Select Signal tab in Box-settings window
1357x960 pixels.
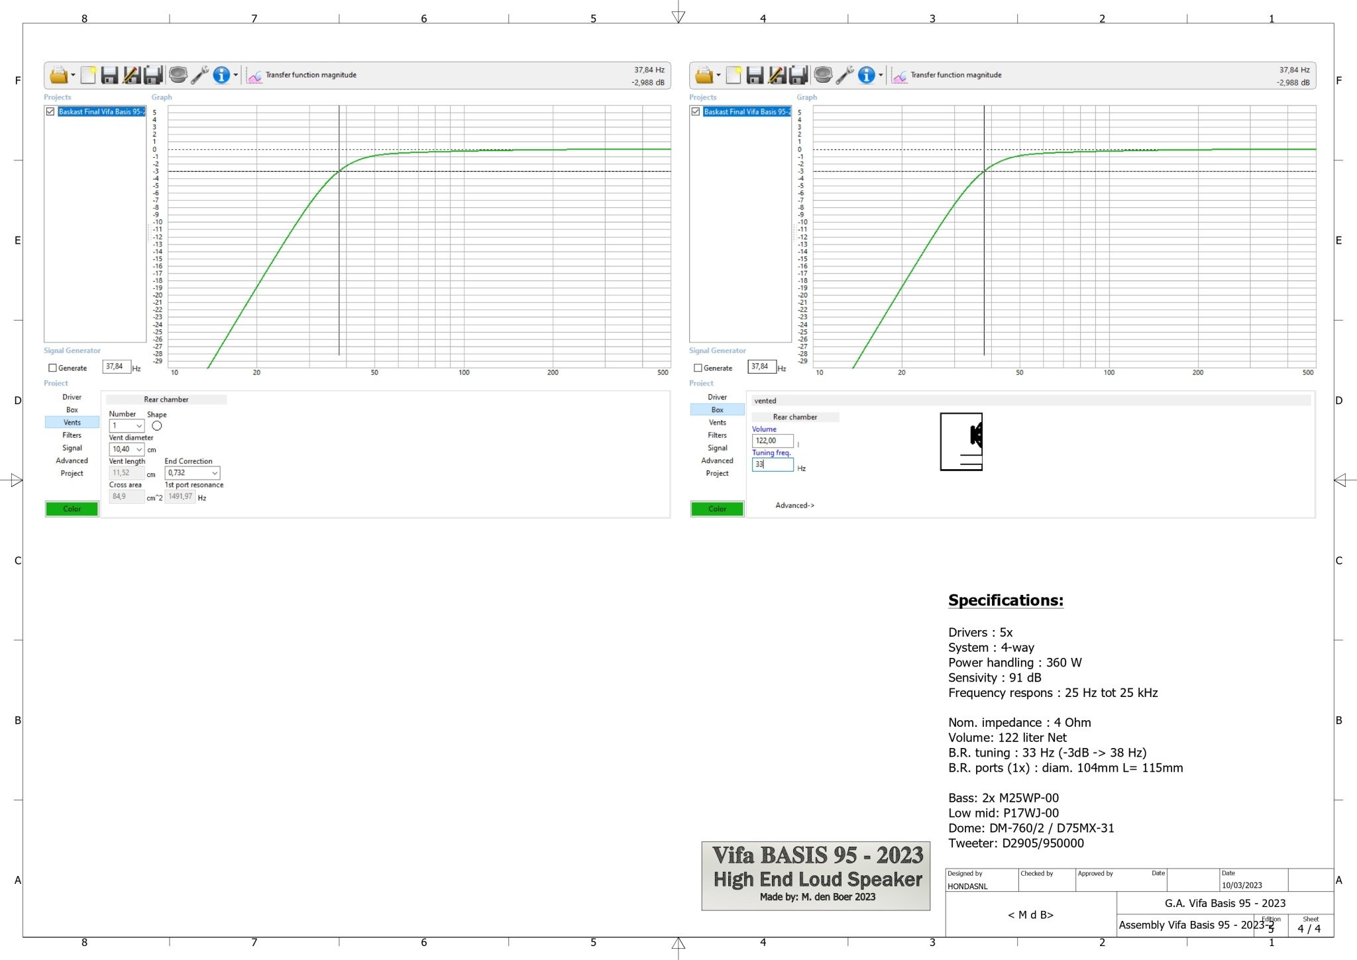pos(718,448)
